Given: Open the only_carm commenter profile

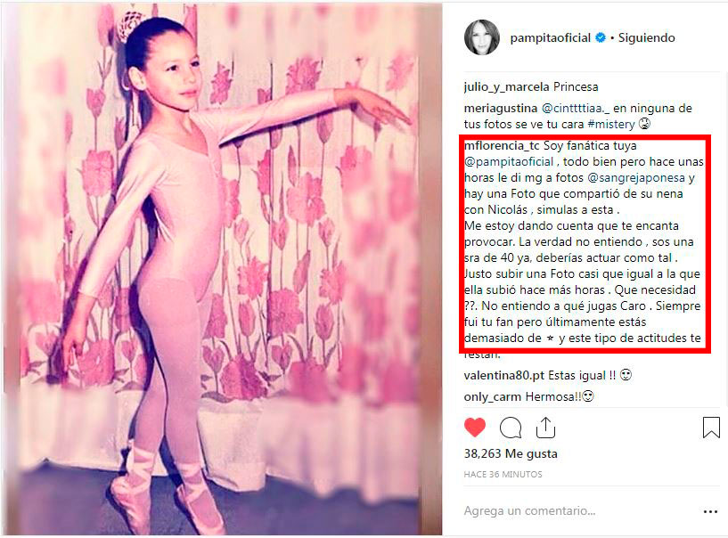Looking at the screenshot, I should (x=493, y=396).
